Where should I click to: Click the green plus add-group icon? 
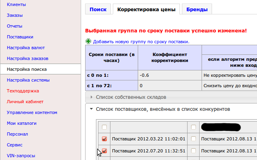(88, 41)
